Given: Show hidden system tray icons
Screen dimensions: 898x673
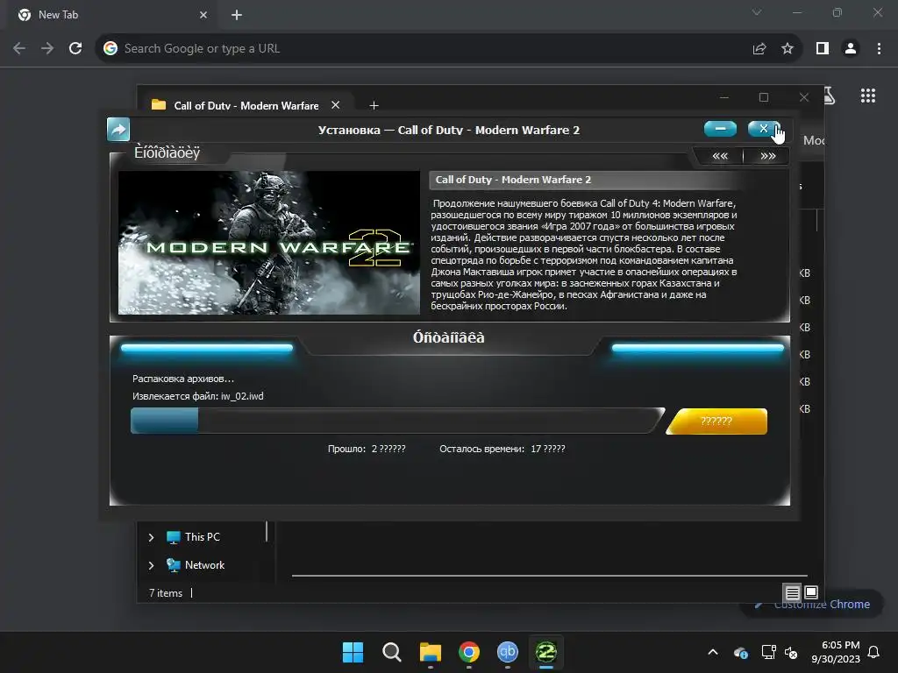Looking at the screenshot, I should point(713,652).
